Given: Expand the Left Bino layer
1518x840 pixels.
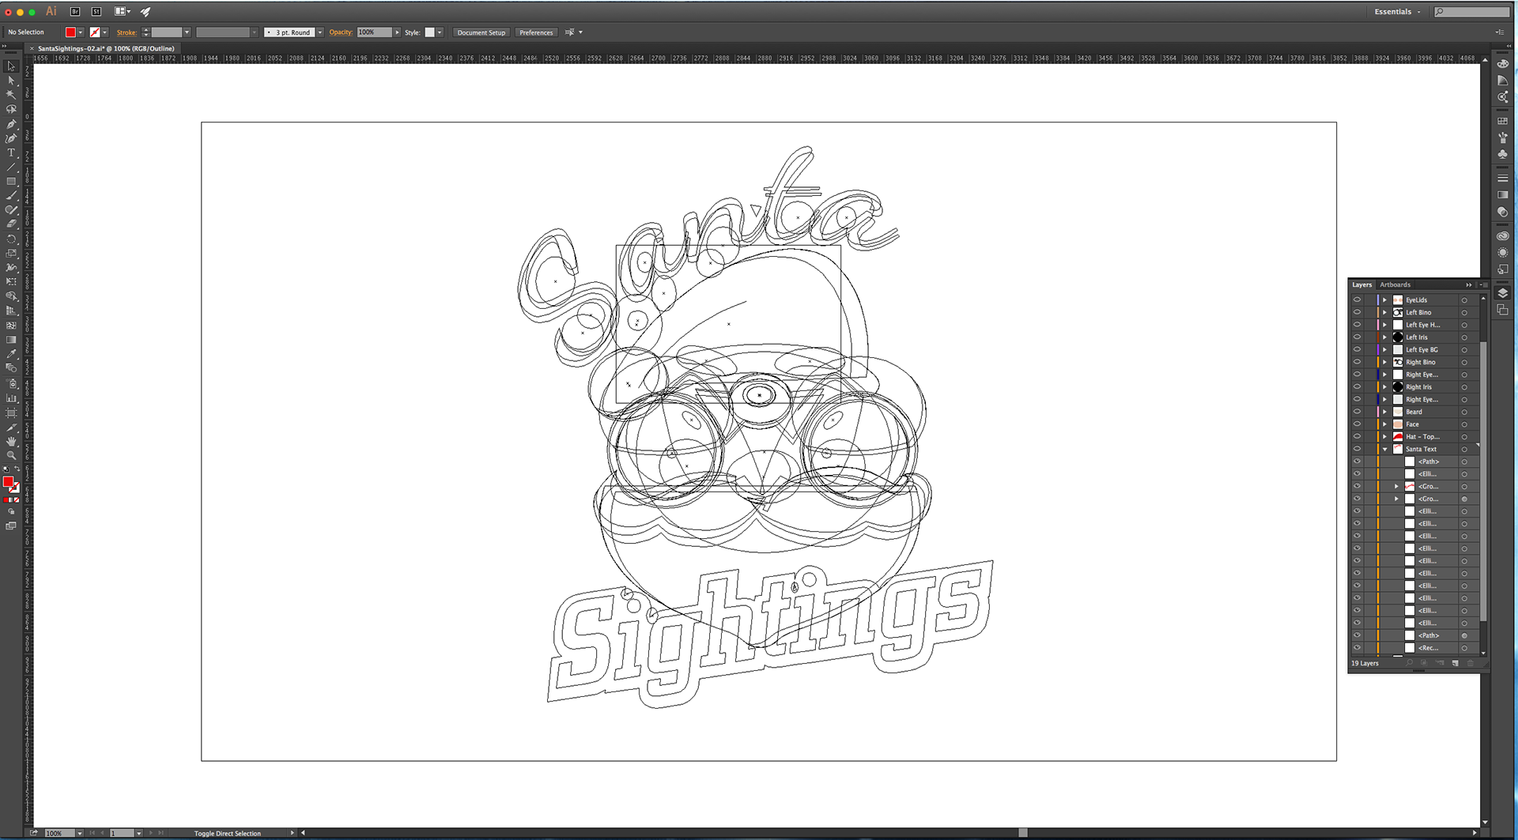Looking at the screenshot, I should pyautogui.click(x=1384, y=313).
